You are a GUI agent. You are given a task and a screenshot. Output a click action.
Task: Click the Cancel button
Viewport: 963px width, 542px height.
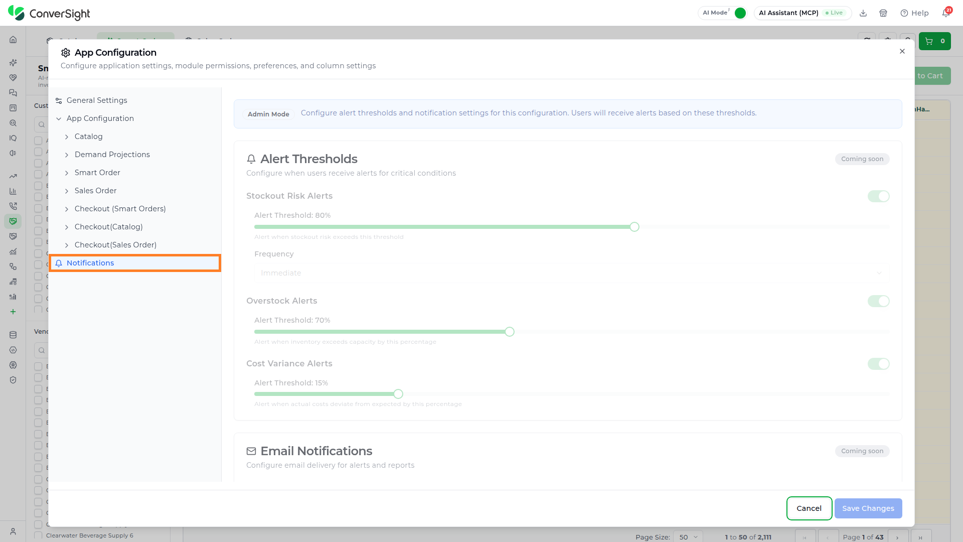pyautogui.click(x=809, y=508)
